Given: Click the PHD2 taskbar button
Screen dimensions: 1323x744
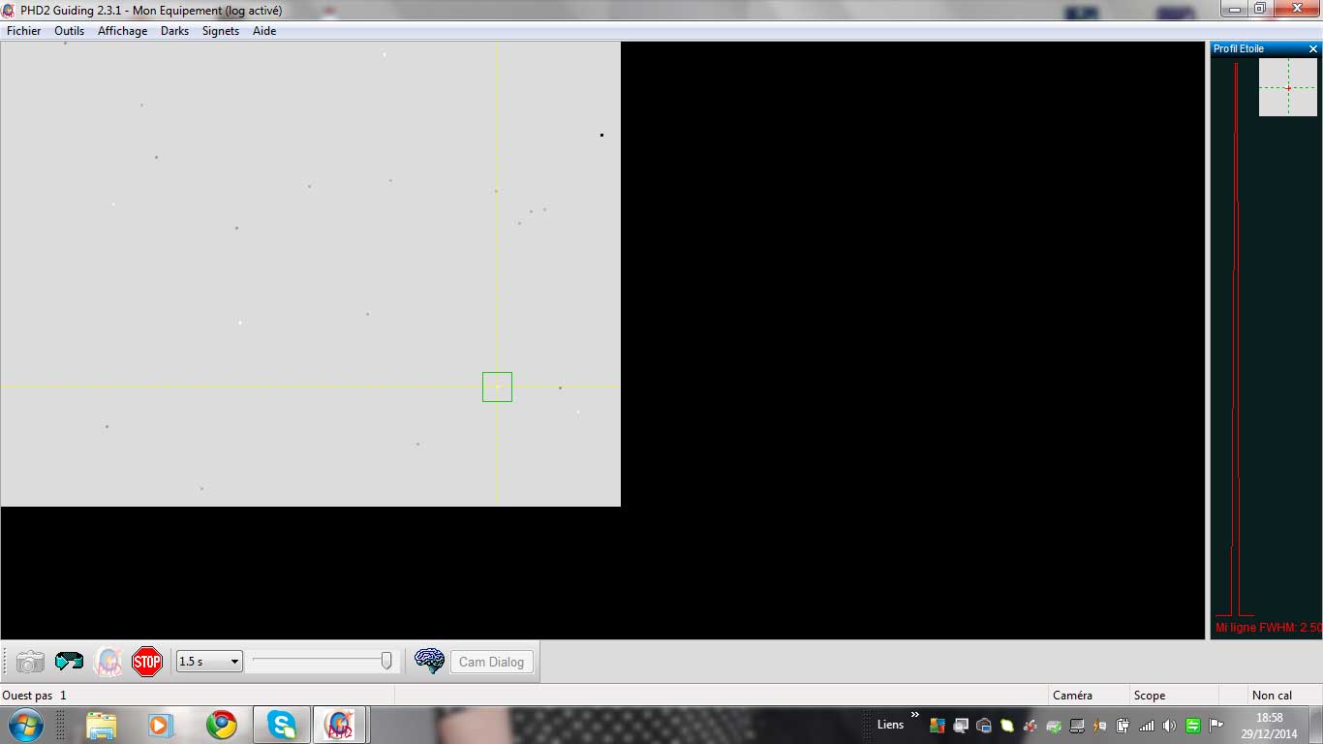Looking at the screenshot, I should tap(339, 725).
